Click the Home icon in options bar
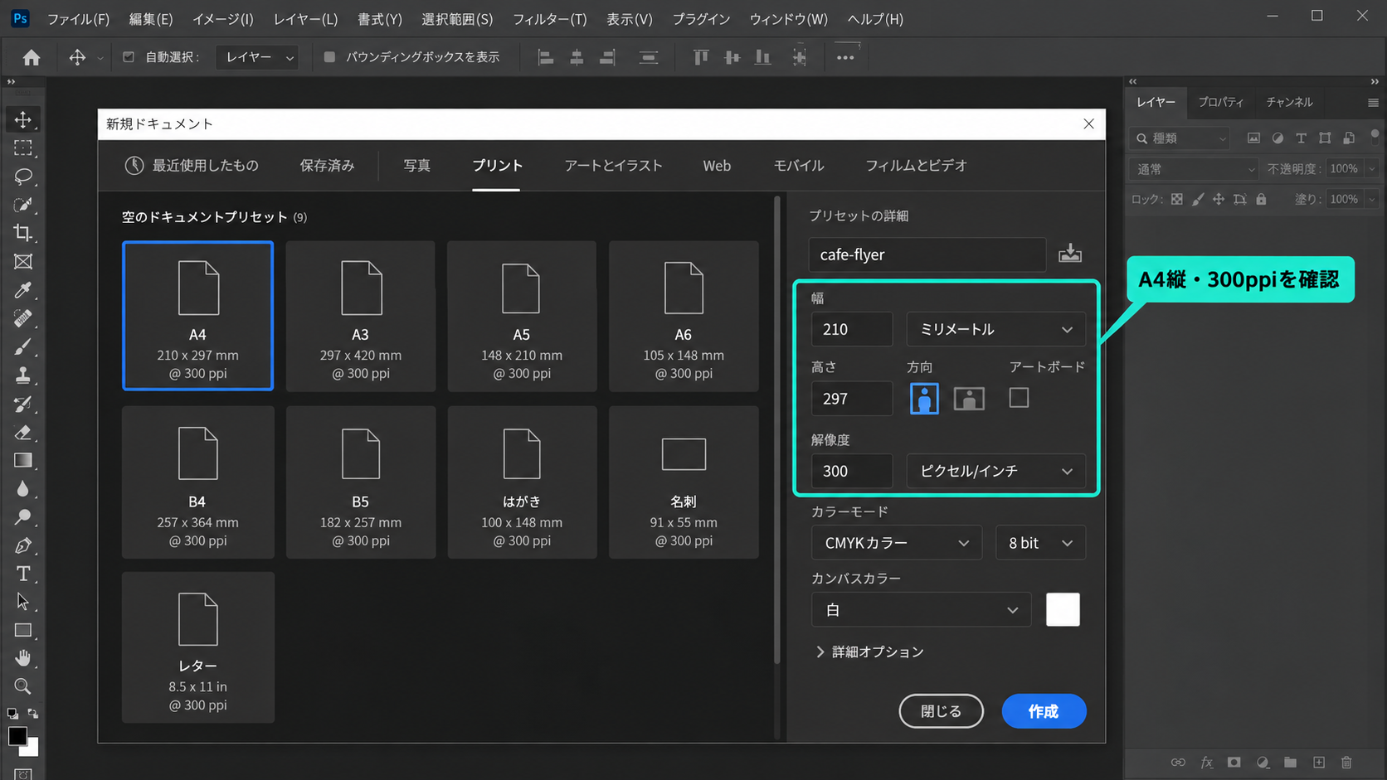This screenshot has width=1387, height=780. 32,57
